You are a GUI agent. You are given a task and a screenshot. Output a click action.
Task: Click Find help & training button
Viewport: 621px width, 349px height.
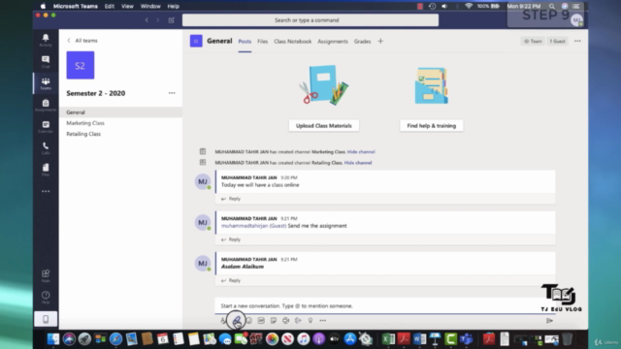431,126
